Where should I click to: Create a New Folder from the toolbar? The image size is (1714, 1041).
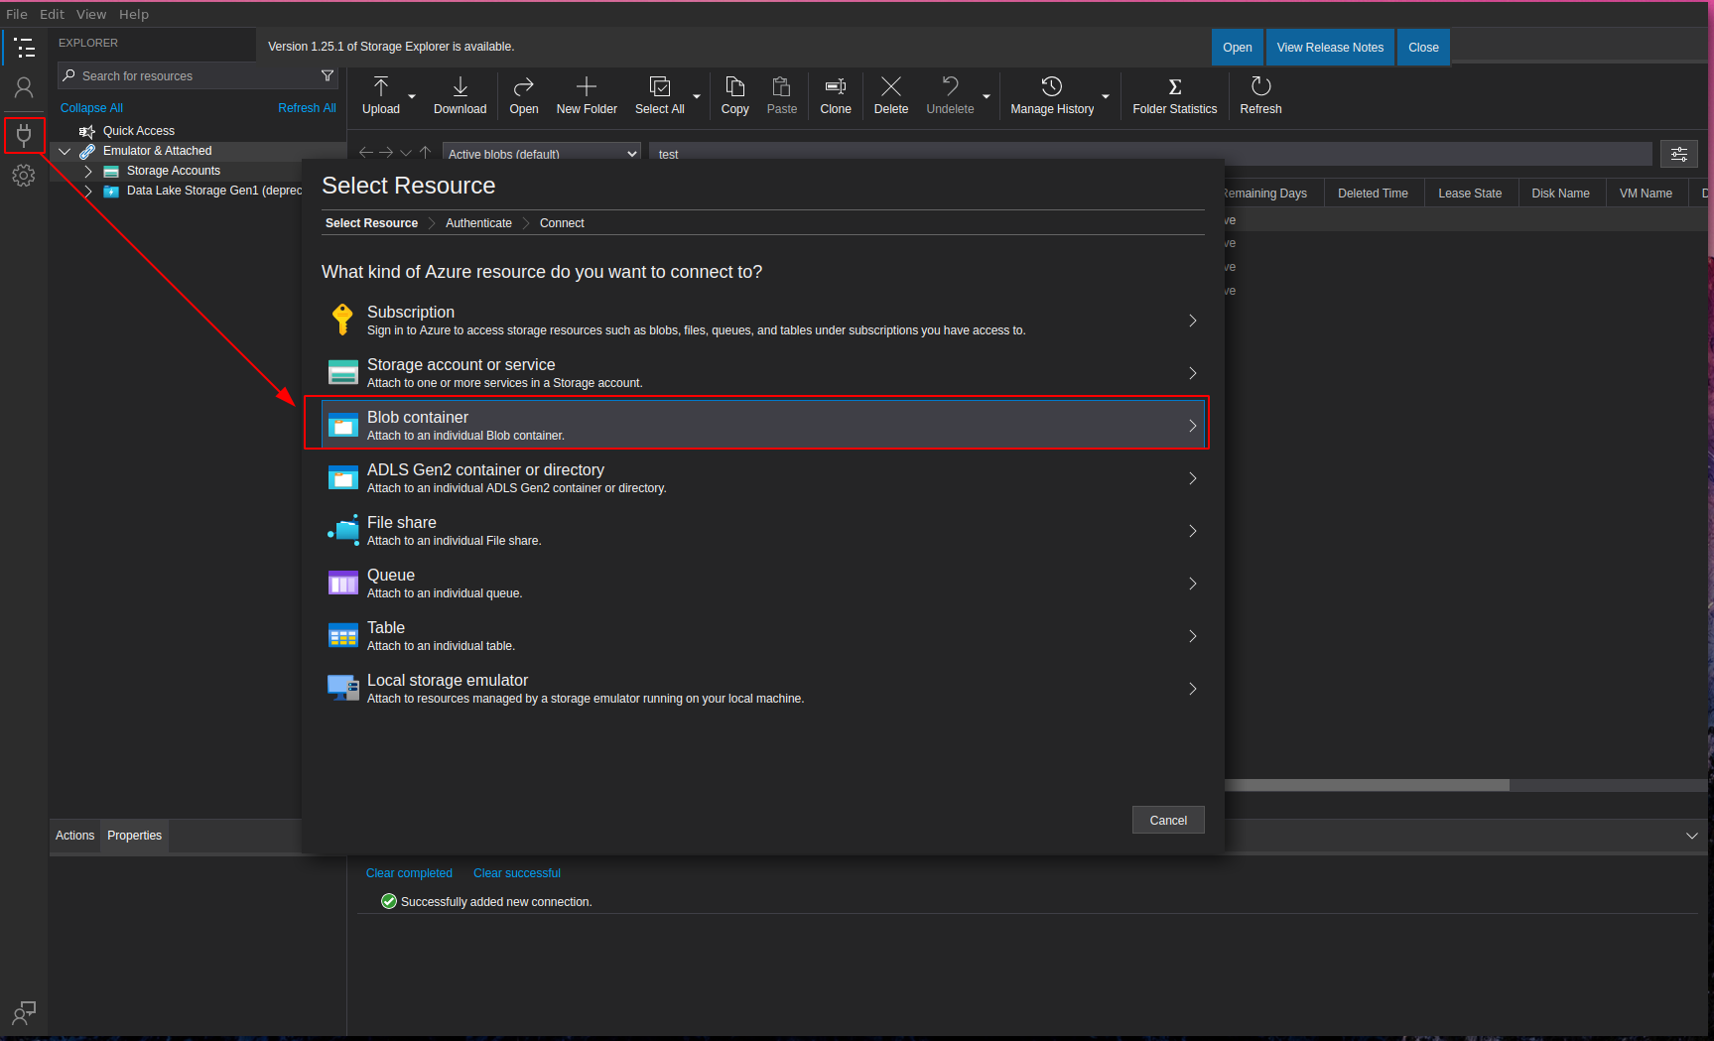pos(587,96)
